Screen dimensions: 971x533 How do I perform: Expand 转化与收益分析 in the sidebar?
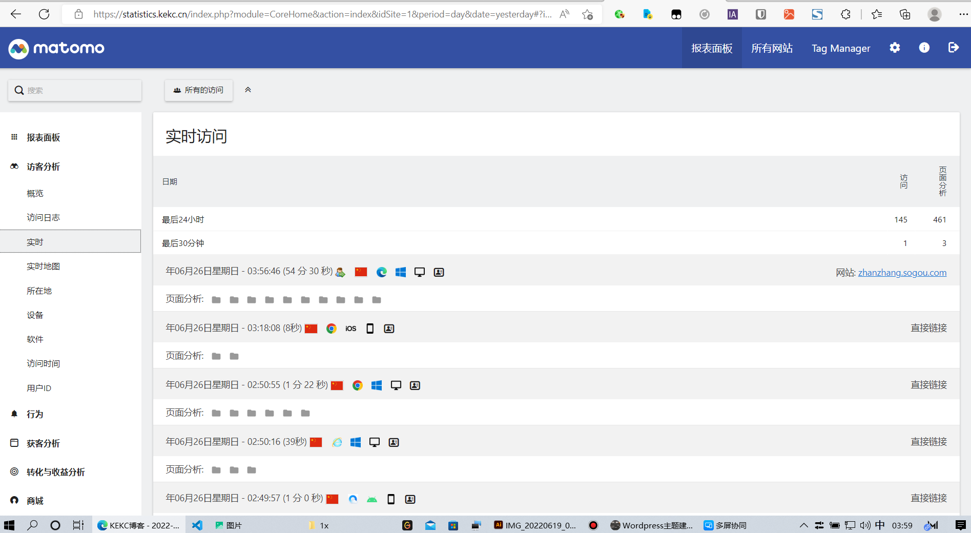55,472
